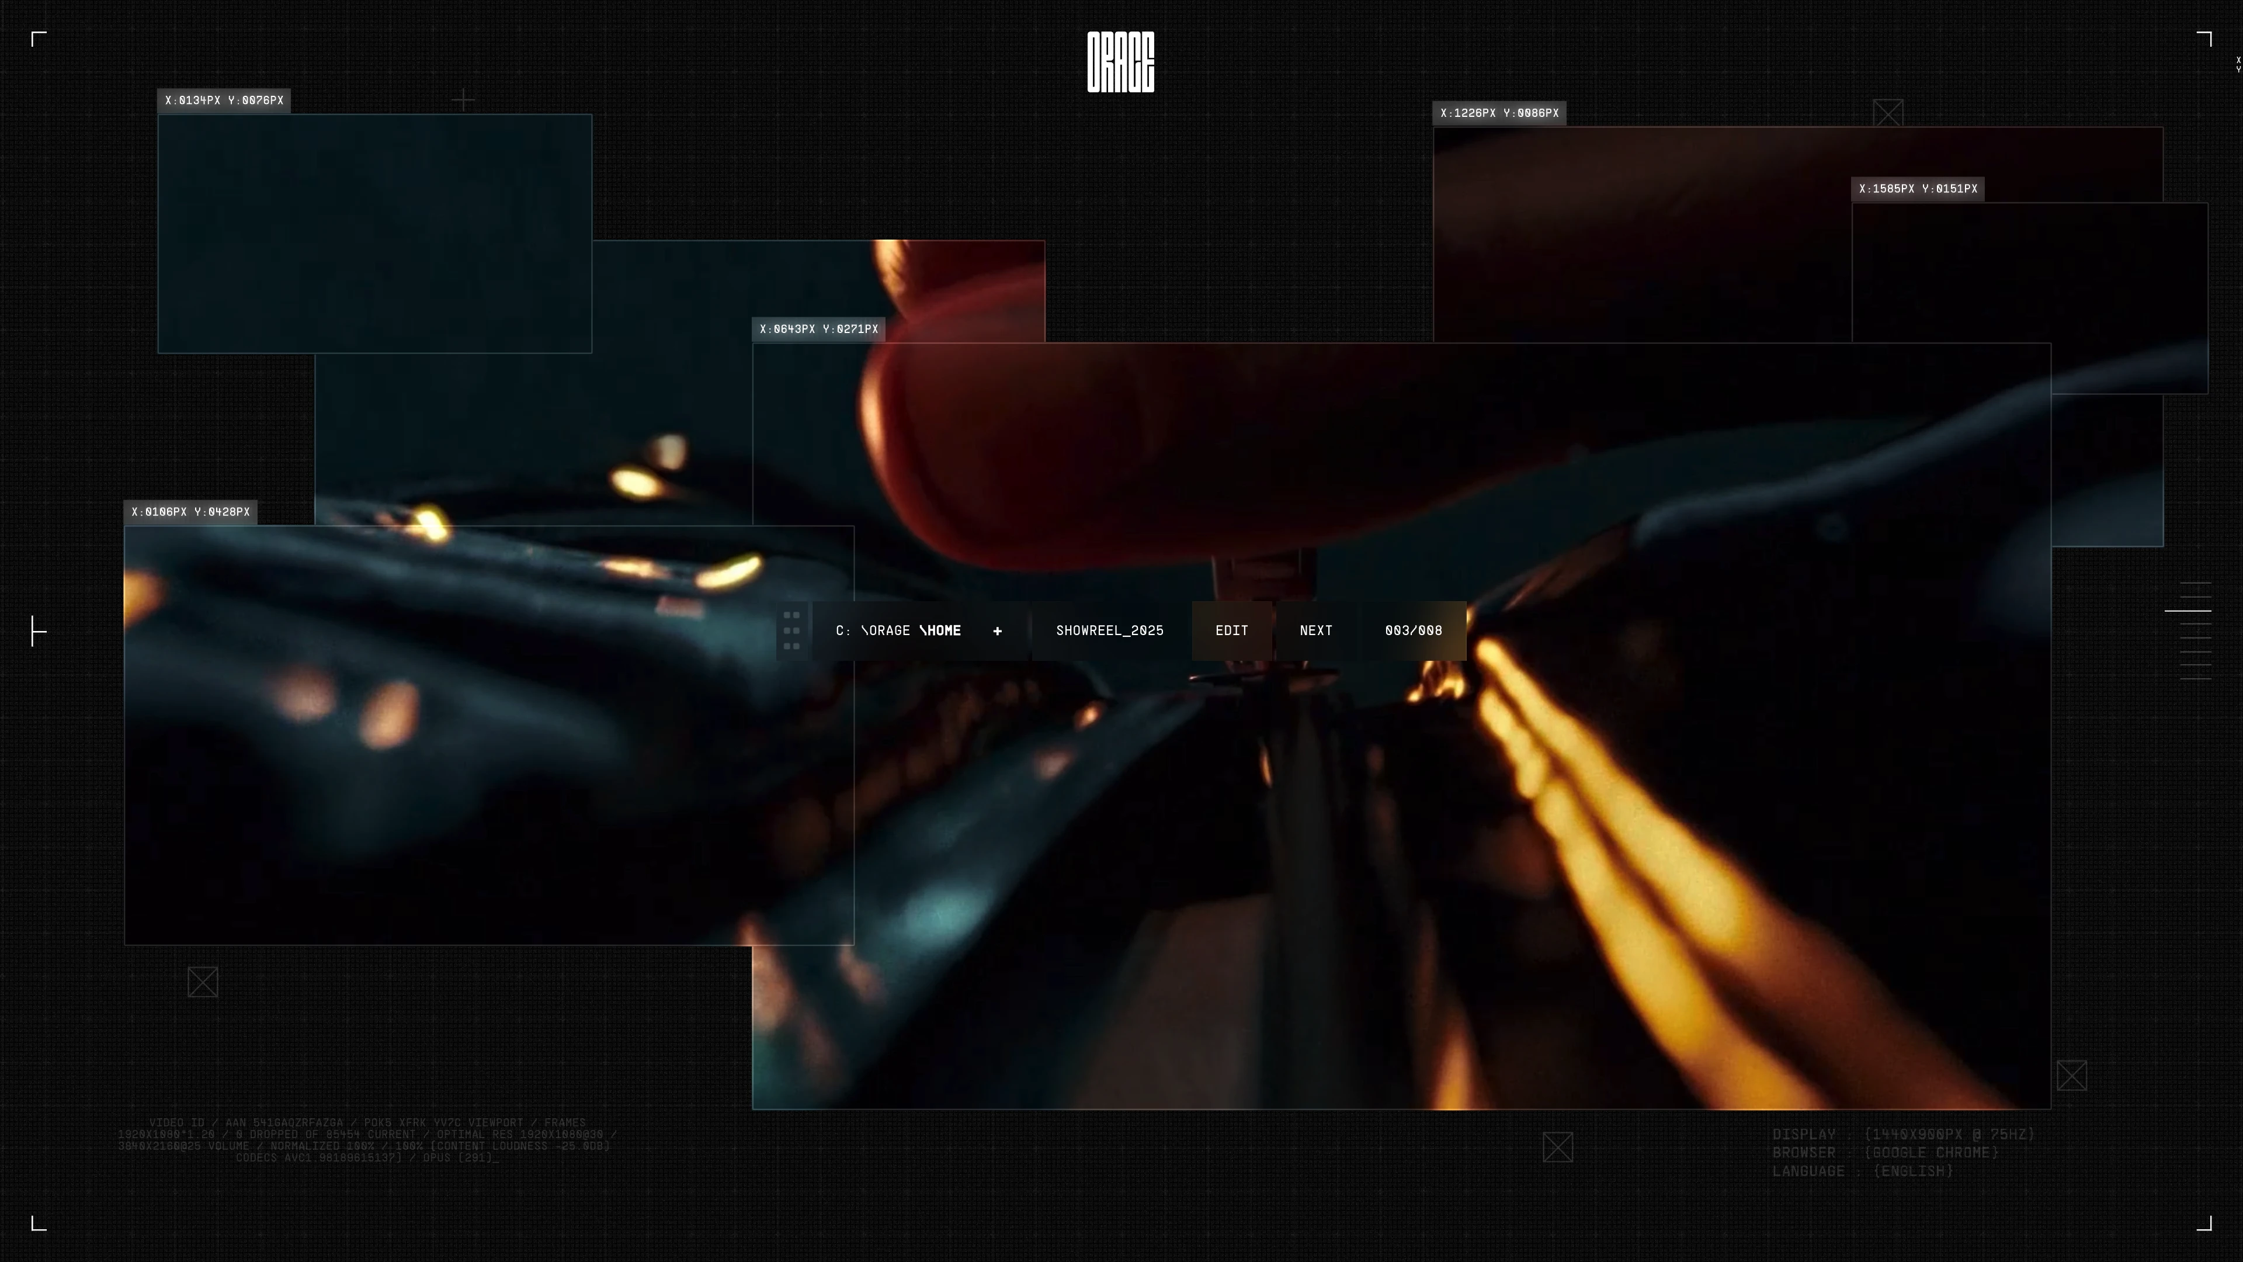Click the six-dot drag handle icon
Screen dimensions: 2243x1262
point(791,630)
